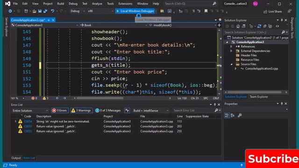Click the Solution Explorer horizontal scrollbar thumb
The height and width of the screenshot is (168, 299).
click(255, 92)
